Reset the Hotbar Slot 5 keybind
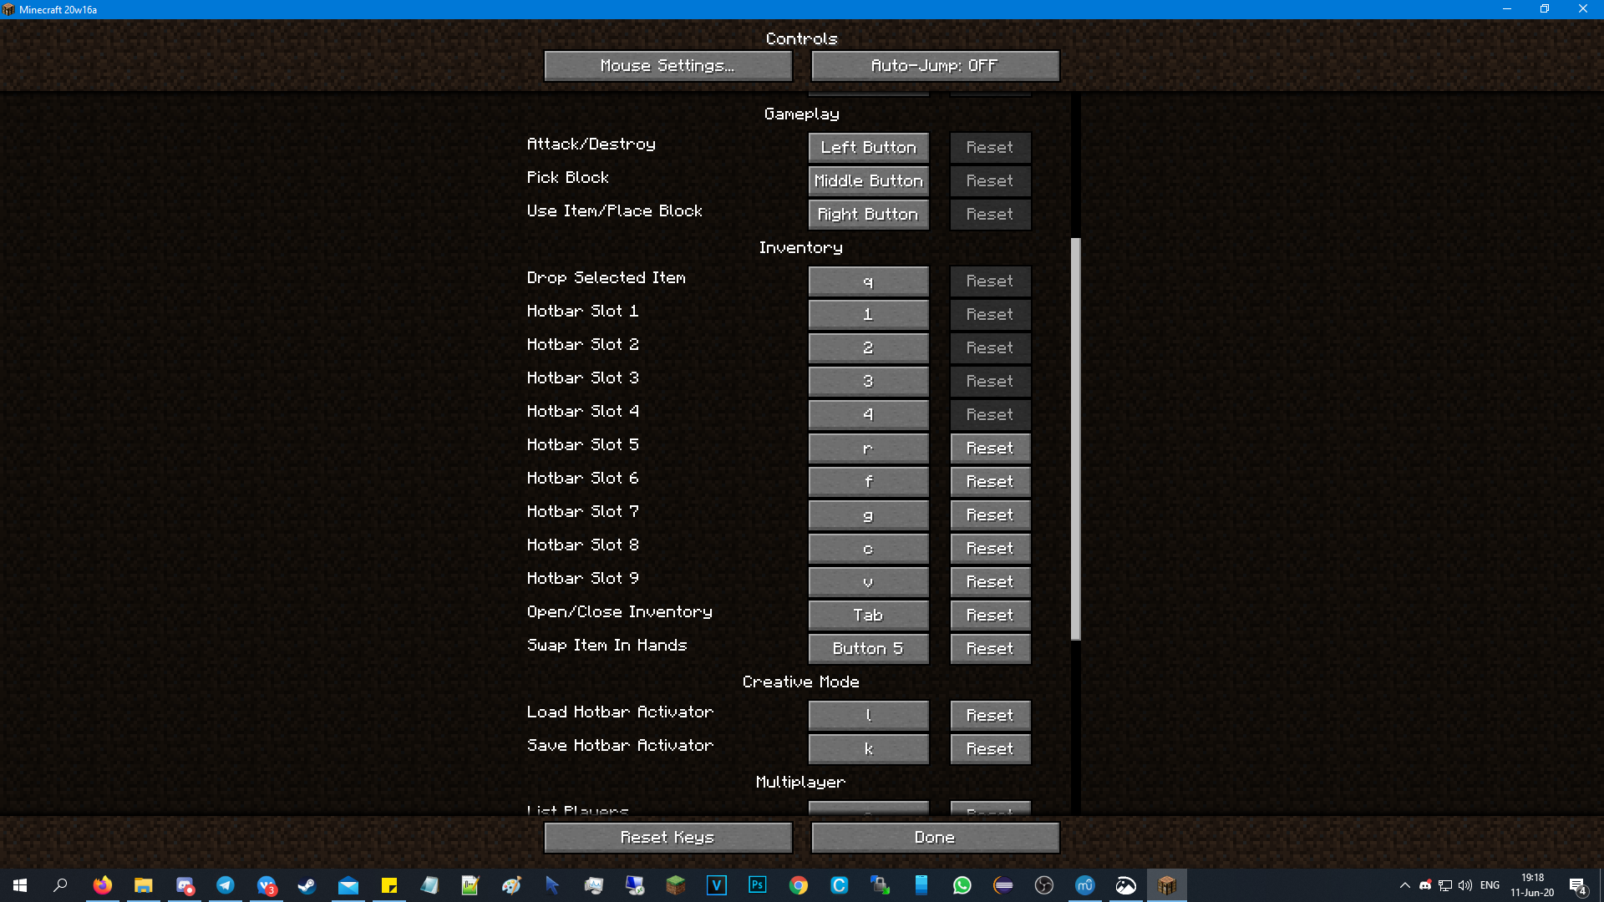Screen dimensions: 1604x902 pyautogui.click(x=990, y=448)
